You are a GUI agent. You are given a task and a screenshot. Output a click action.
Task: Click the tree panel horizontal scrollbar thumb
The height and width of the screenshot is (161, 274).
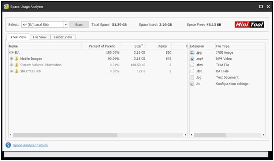65,135
